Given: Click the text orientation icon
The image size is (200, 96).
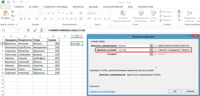Looking at the screenshot, I should pyautogui.click(x=72, y=13).
